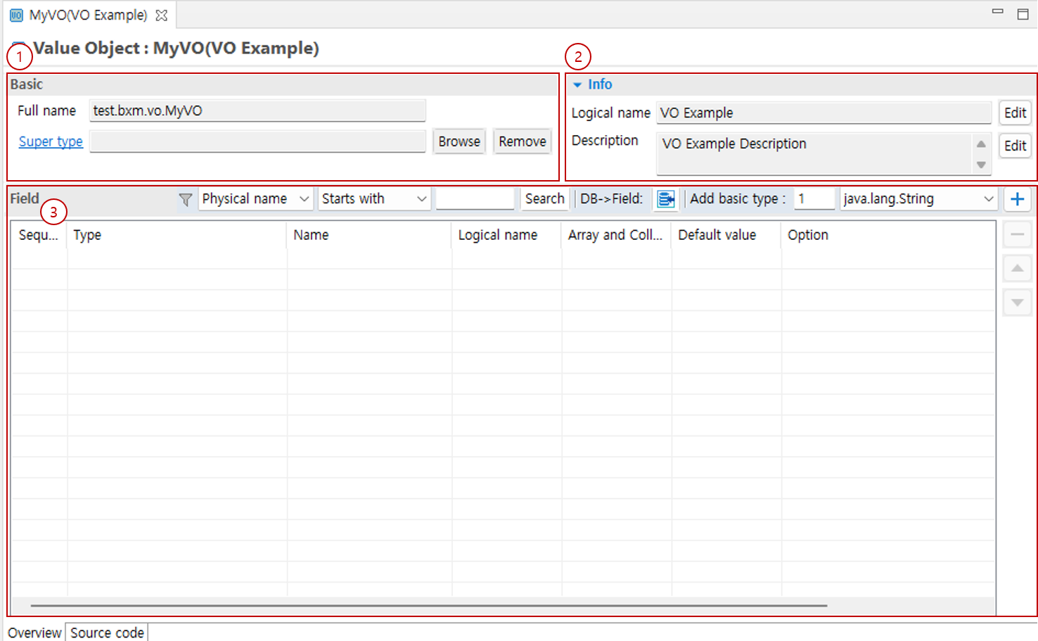
Task: Click the DB->Field import icon
Action: tap(665, 199)
